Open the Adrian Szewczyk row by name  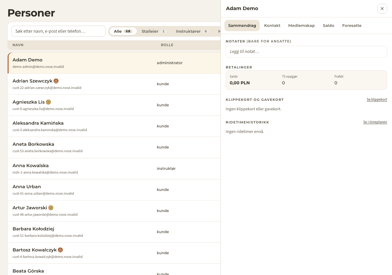pyautogui.click(x=32, y=81)
